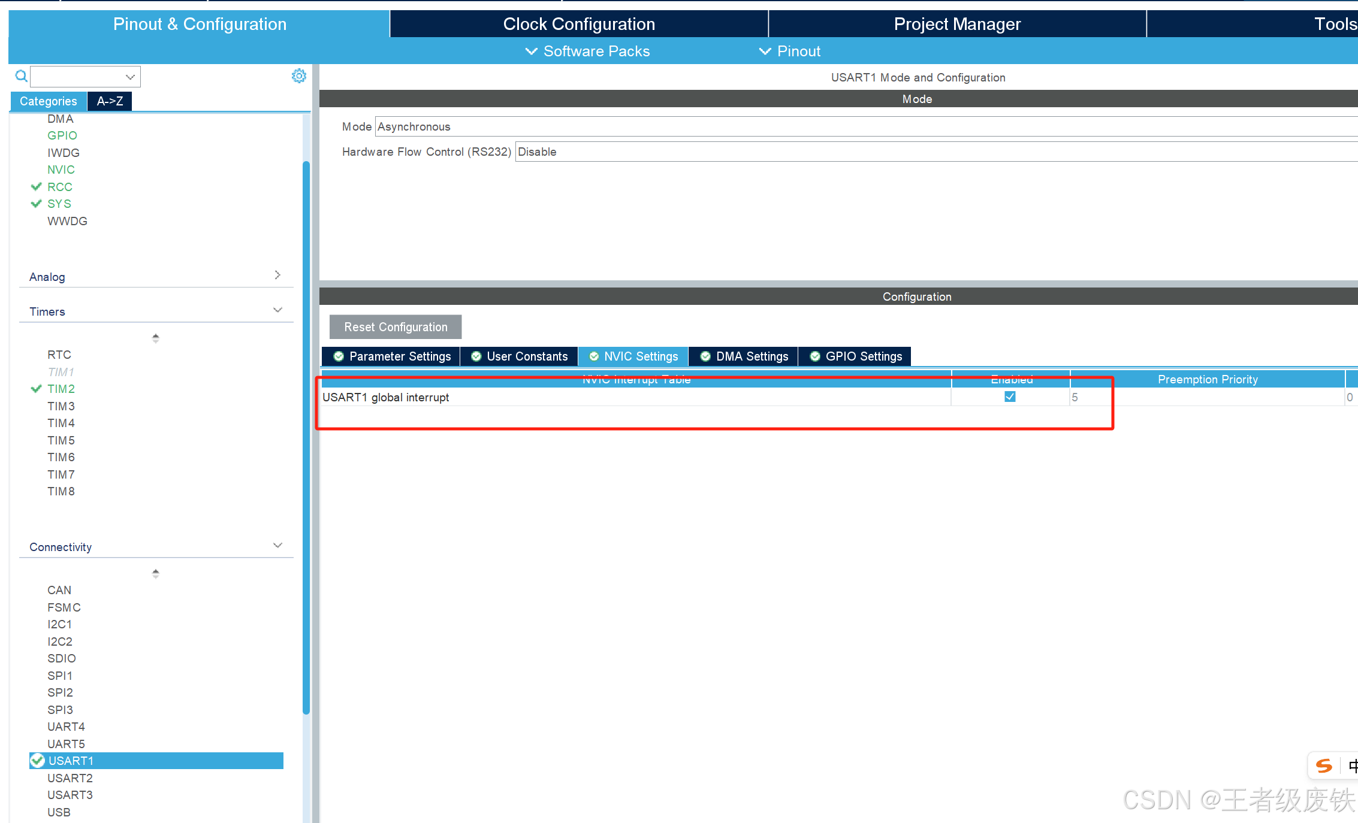Expand the Analog category
1358x823 pixels.
click(x=277, y=275)
